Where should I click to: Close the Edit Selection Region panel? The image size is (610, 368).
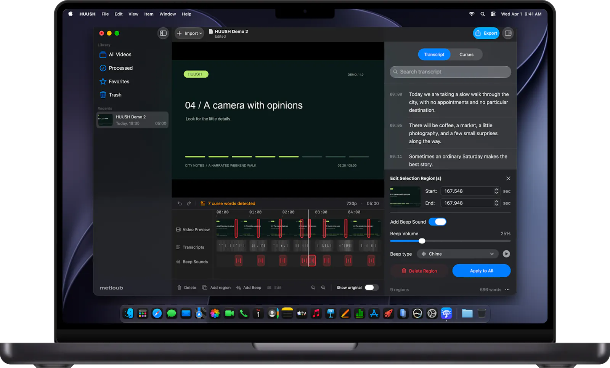tap(508, 178)
